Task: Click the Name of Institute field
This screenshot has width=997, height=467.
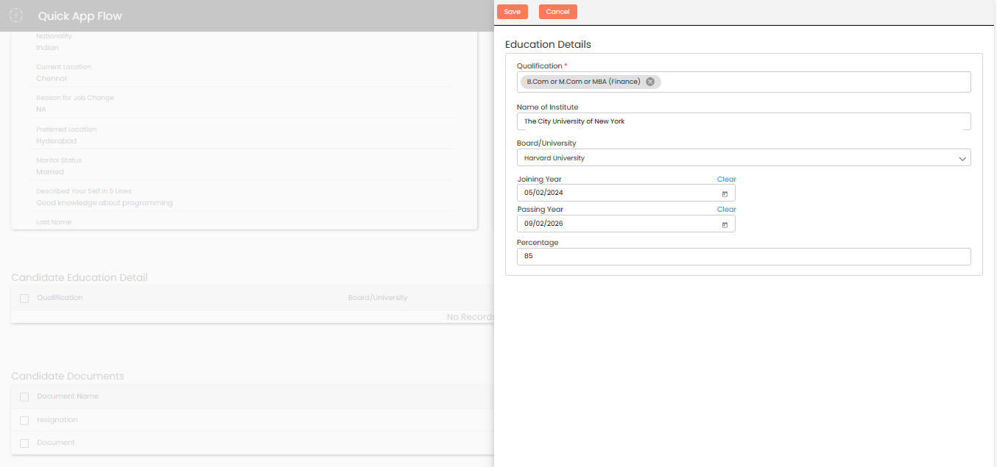Action: tap(744, 121)
